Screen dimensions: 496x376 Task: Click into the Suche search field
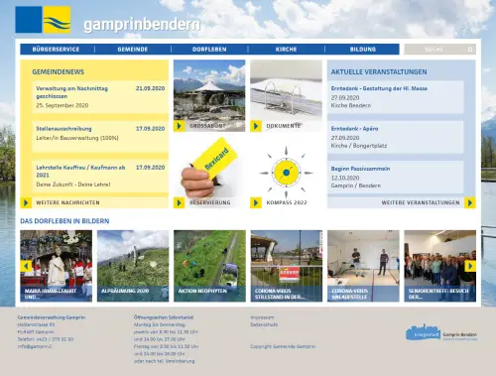[435, 50]
